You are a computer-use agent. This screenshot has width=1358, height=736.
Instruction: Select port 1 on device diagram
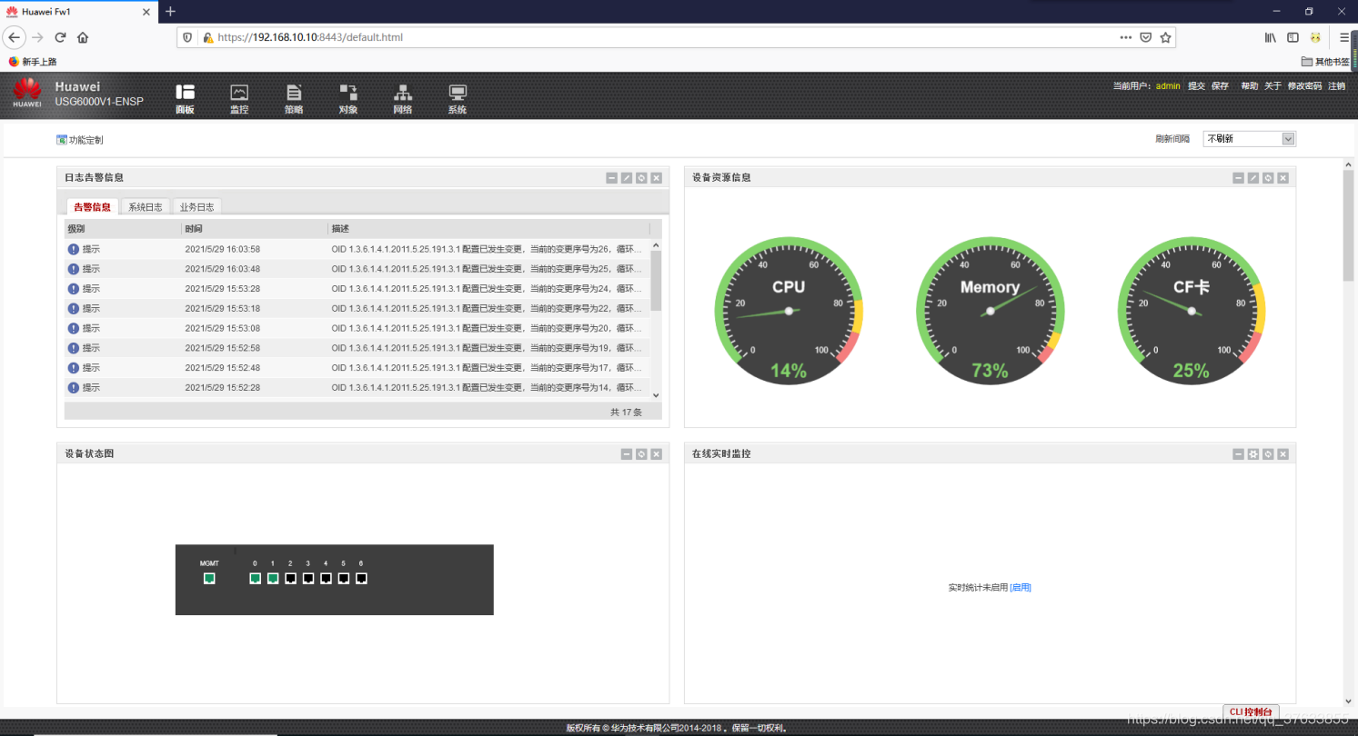273,579
